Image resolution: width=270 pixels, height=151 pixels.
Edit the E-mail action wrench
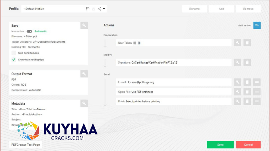tap(237, 82)
